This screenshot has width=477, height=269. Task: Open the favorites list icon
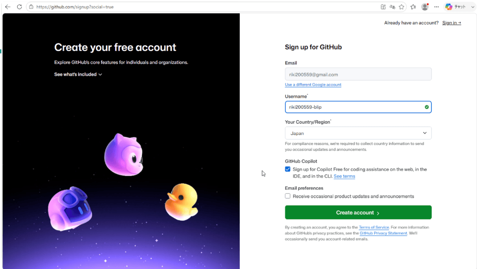413,7
